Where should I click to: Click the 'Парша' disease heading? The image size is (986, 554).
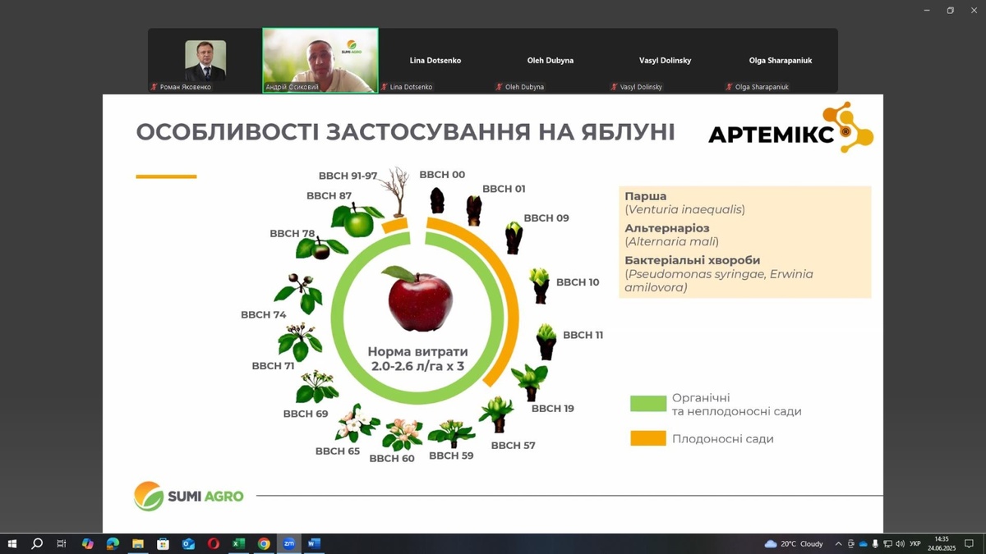tap(646, 196)
